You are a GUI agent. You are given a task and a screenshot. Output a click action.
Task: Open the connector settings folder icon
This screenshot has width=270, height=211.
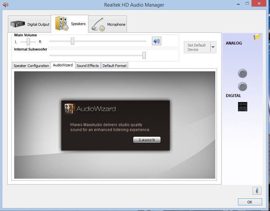(257, 37)
